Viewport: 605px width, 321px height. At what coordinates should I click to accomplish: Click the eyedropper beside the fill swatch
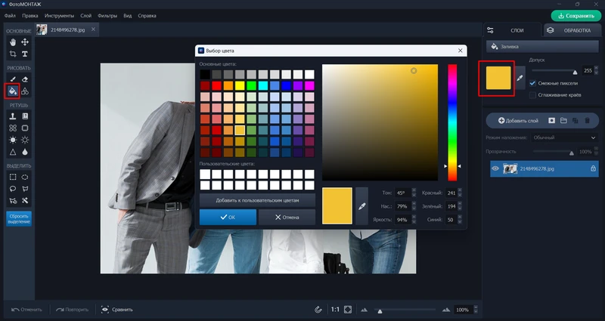[x=520, y=78]
